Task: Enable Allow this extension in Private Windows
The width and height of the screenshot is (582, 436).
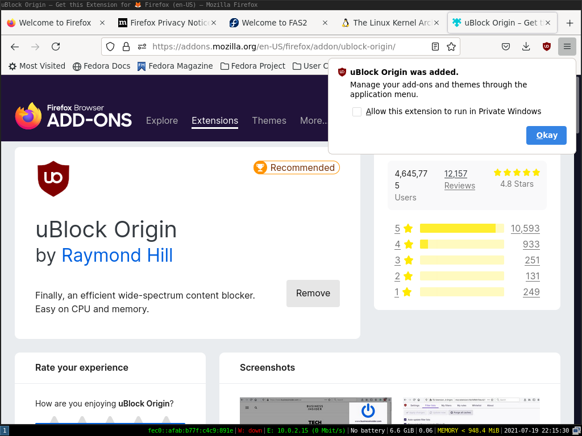Action: [357, 112]
